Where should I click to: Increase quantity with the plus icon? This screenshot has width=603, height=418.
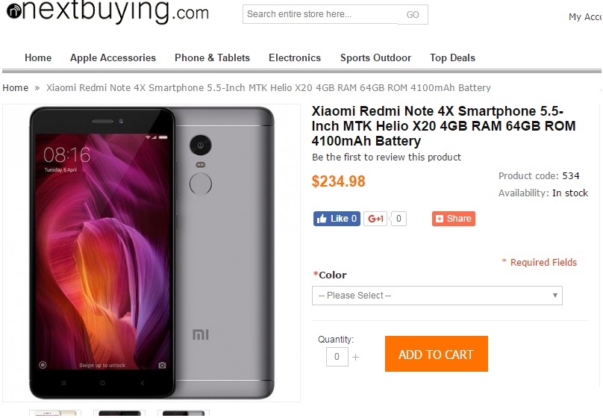pyautogui.click(x=356, y=358)
